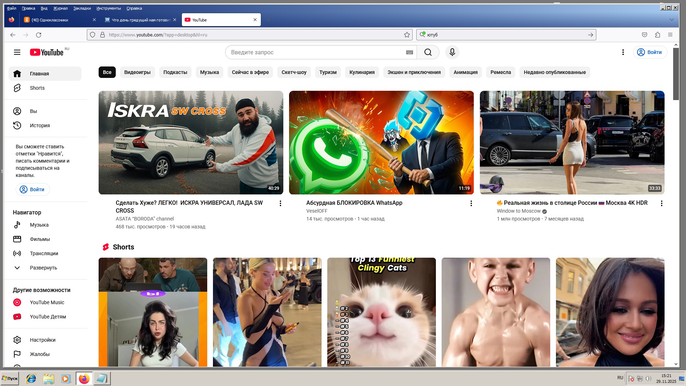Open YouTube settings three-dots menu
Screen dimensions: 686x386
[623, 52]
